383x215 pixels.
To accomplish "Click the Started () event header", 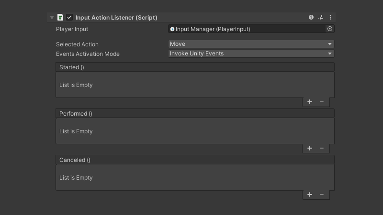I will coord(195,67).
